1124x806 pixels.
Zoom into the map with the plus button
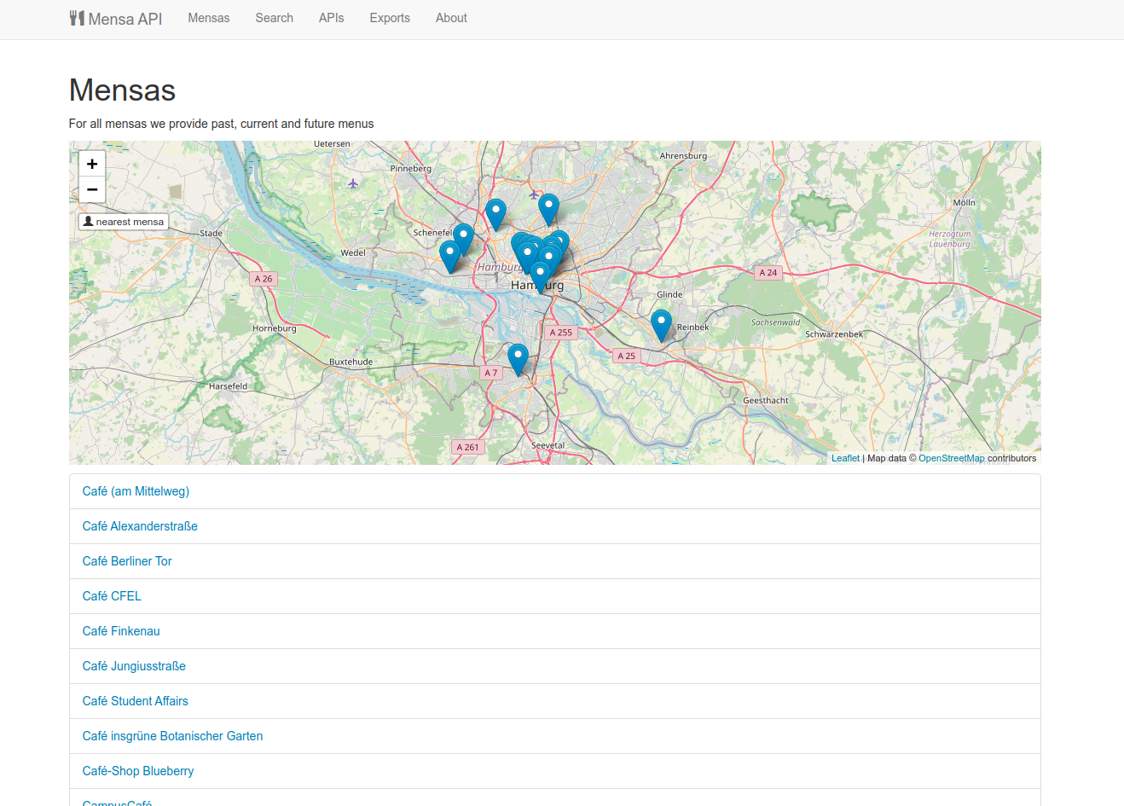point(91,164)
